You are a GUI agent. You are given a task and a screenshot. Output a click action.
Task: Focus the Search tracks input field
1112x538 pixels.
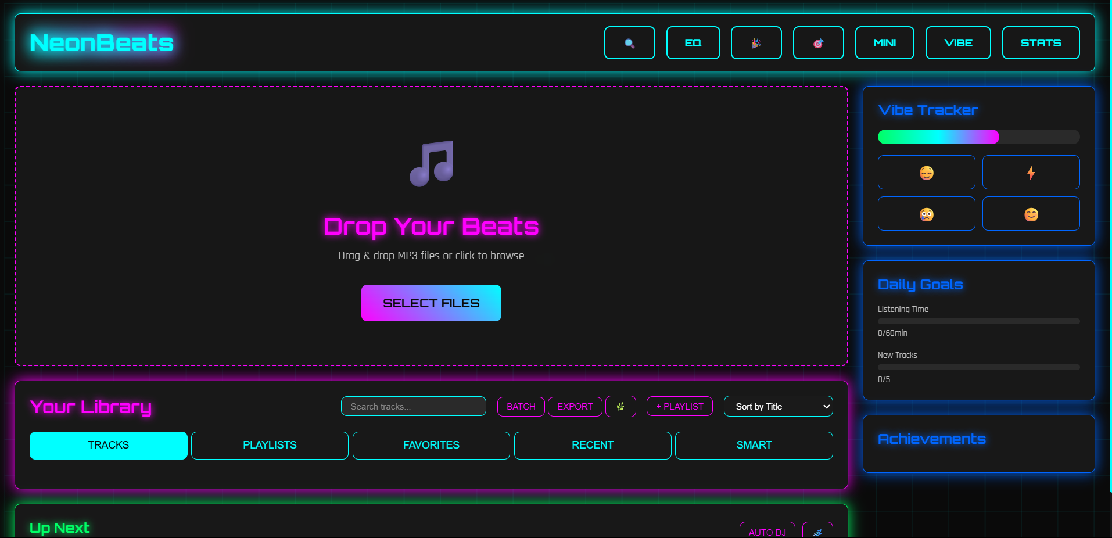pyautogui.click(x=413, y=406)
